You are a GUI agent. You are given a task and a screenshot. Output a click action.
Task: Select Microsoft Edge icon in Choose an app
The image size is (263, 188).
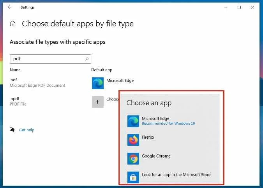[x=133, y=121]
